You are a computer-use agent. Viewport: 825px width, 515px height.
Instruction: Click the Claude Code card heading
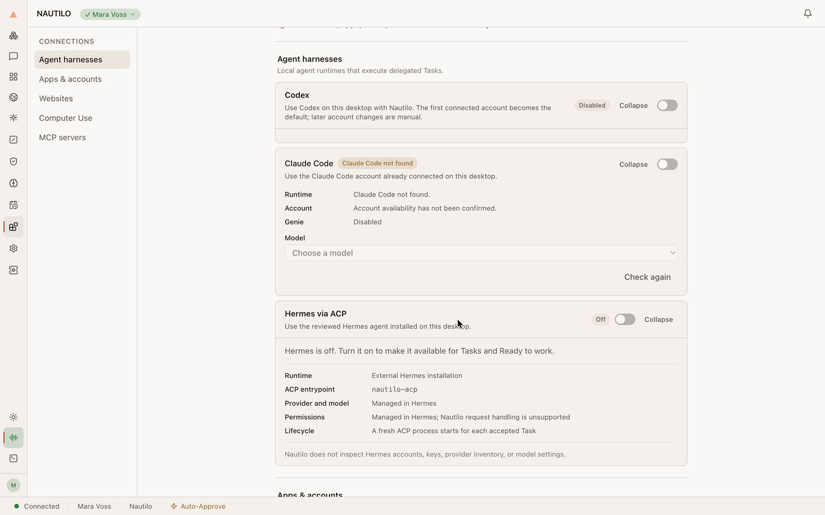point(309,163)
